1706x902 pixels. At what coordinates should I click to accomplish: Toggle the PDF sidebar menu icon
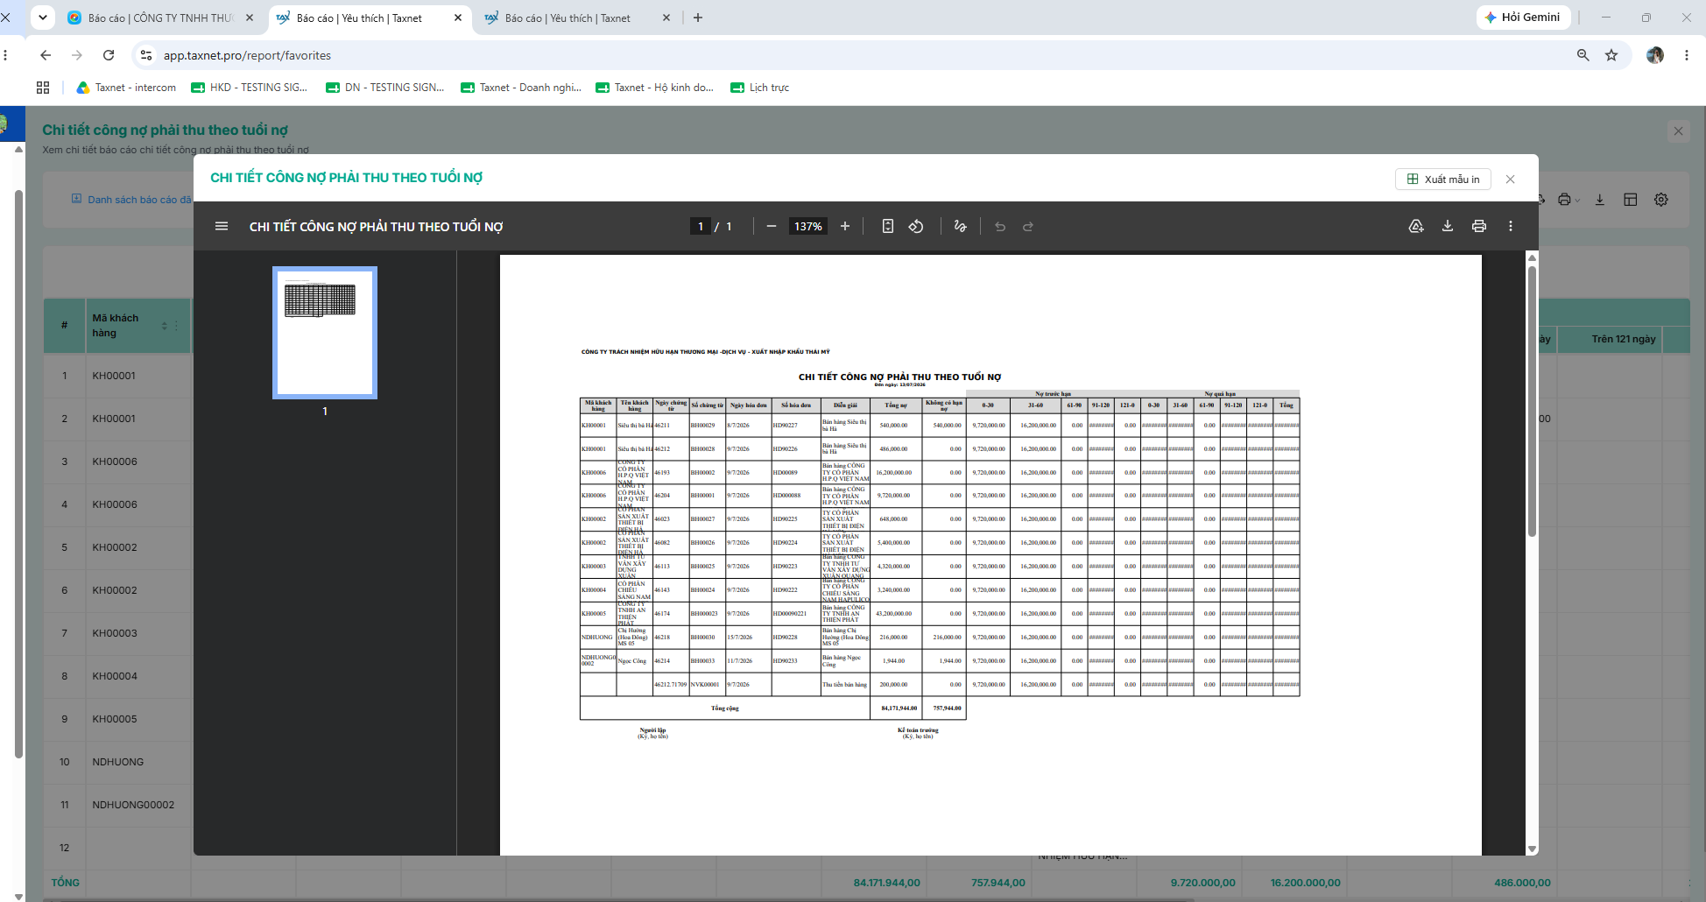(222, 226)
